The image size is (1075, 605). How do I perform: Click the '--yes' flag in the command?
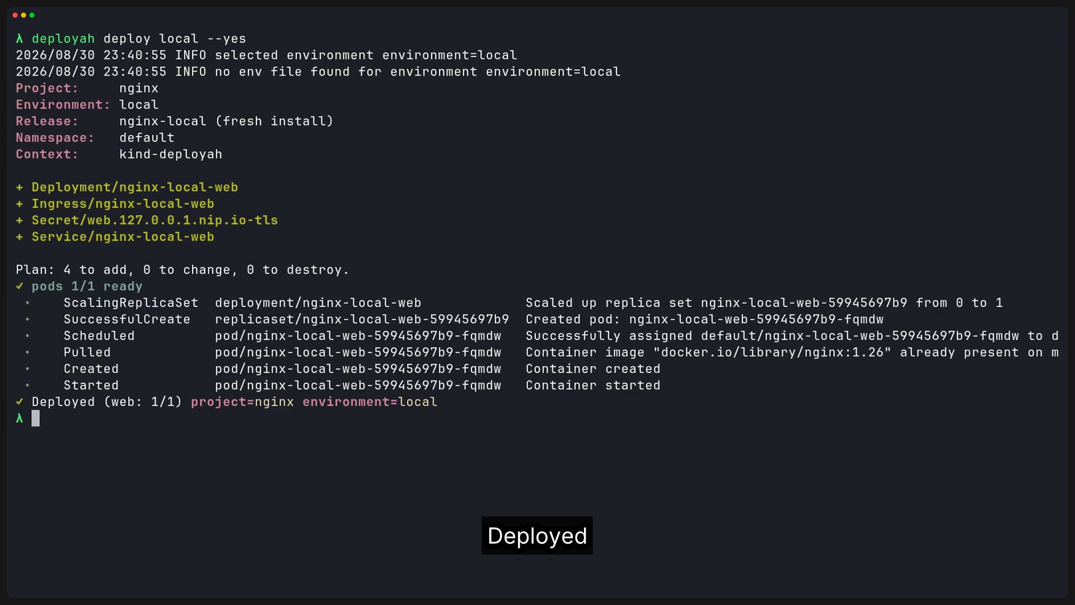coord(227,39)
